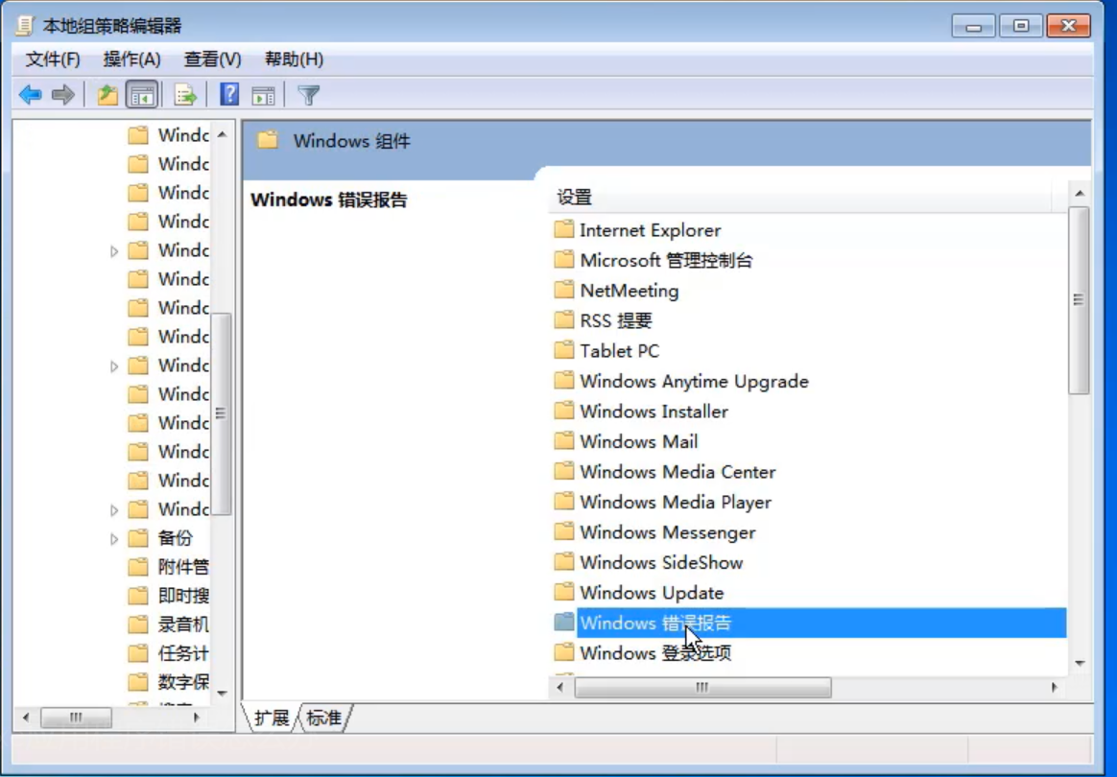The height and width of the screenshot is (777, 1117).
Task: Expand the 备份 tree node
Action: (x=113, y=538)
